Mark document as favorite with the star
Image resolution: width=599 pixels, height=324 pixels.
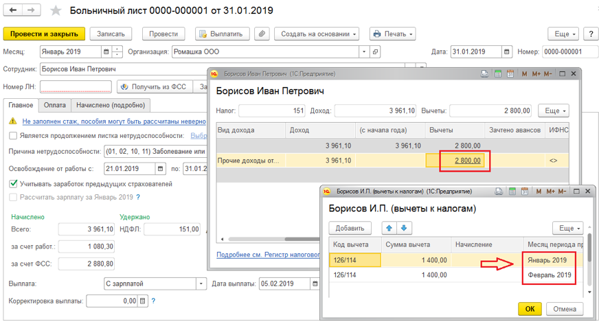point(56,10)
